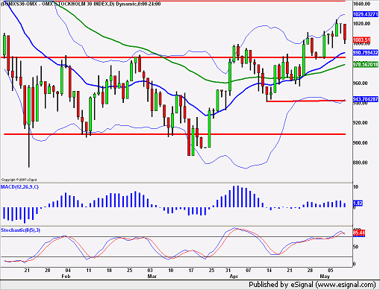
Task: Click the Feb month label on time axis
Action: (x=66, y=277)
